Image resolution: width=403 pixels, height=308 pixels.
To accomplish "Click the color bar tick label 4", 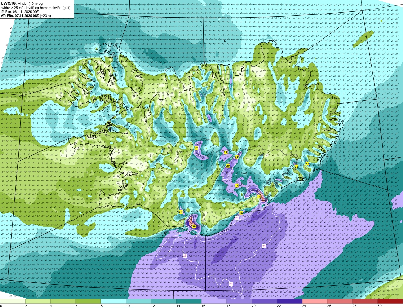I will click(51, 306).
